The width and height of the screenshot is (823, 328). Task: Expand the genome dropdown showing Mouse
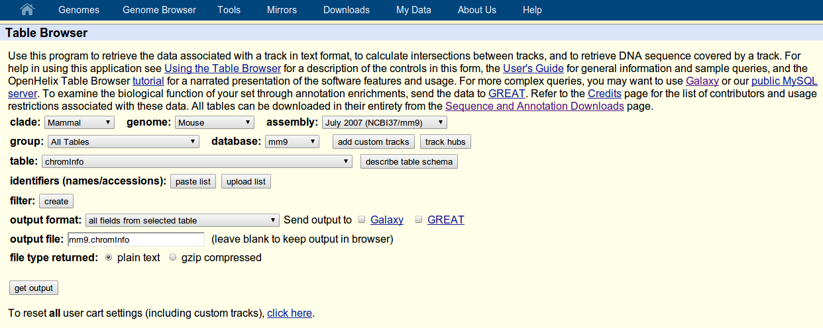tap(215, 122)
